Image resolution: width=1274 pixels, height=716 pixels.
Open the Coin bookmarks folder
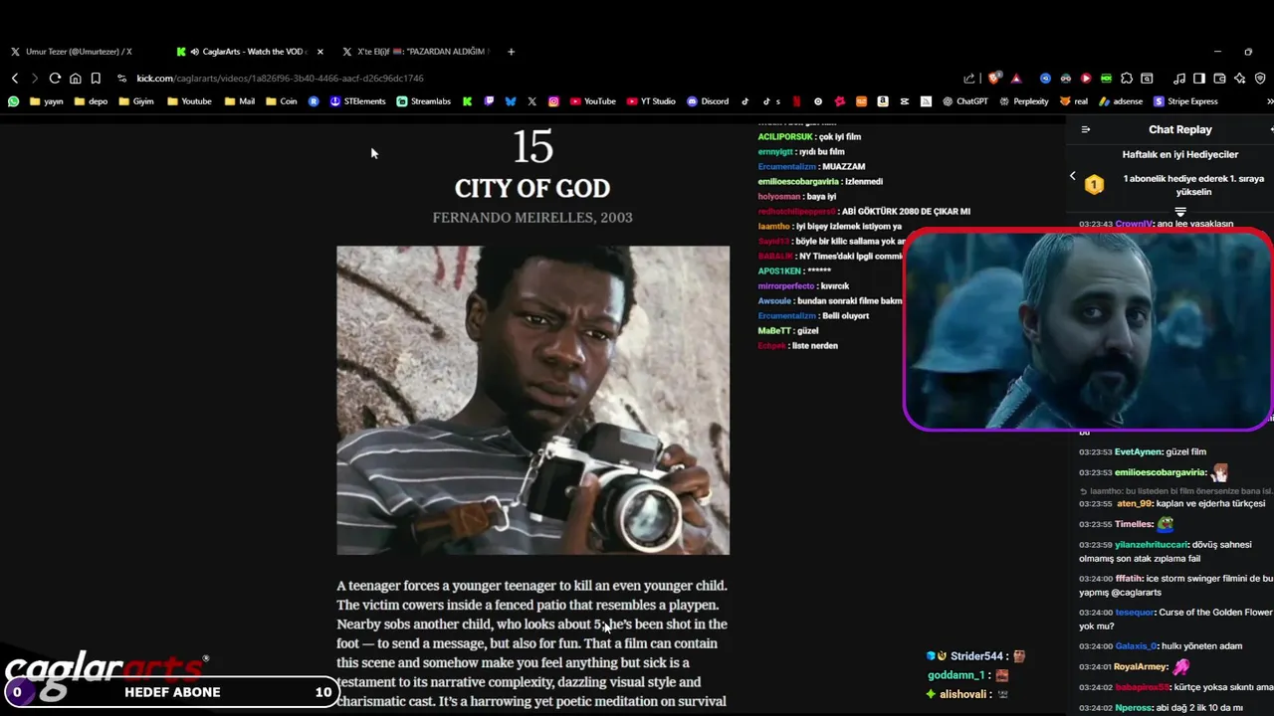pos(282,101)
